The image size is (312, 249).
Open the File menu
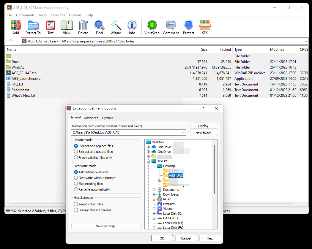pyautogui.click(x=9, y=15)
